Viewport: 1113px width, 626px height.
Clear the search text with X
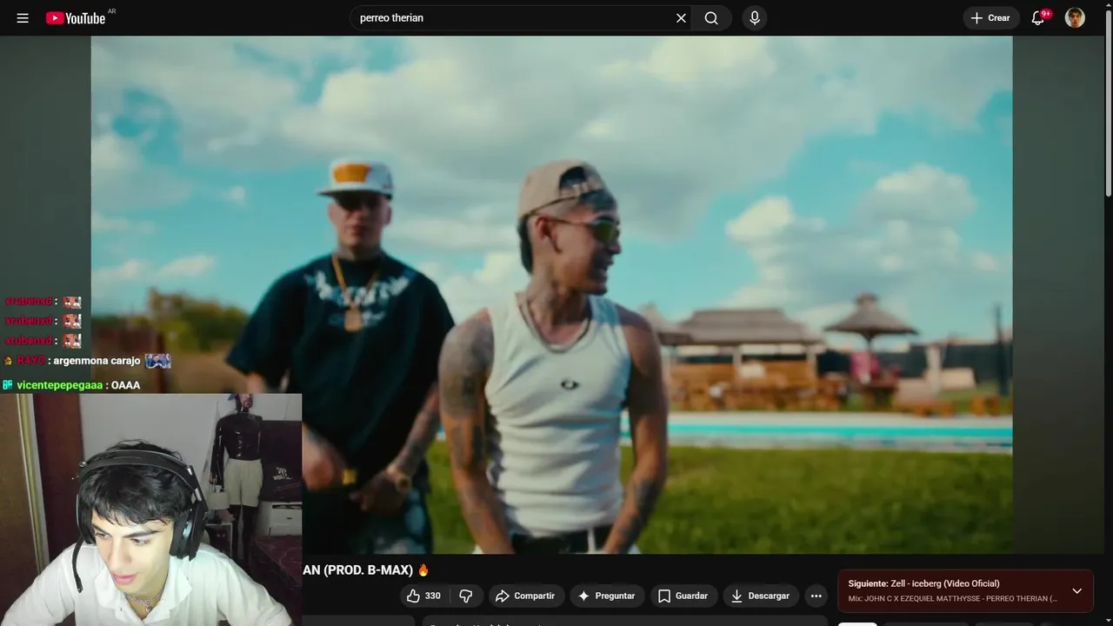pos(681,18)
